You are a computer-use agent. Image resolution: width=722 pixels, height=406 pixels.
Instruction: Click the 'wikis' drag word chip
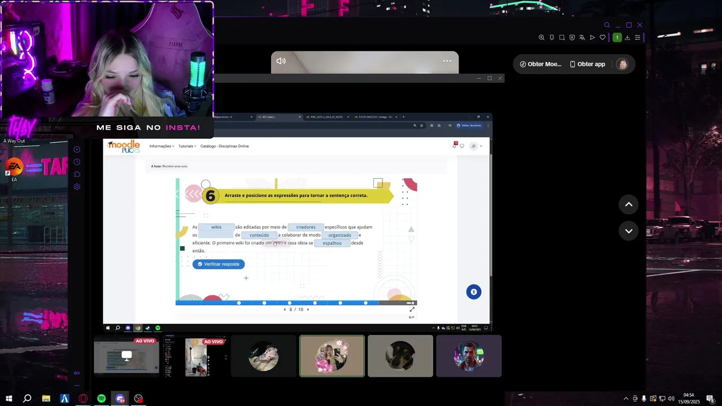click(216, 227)
